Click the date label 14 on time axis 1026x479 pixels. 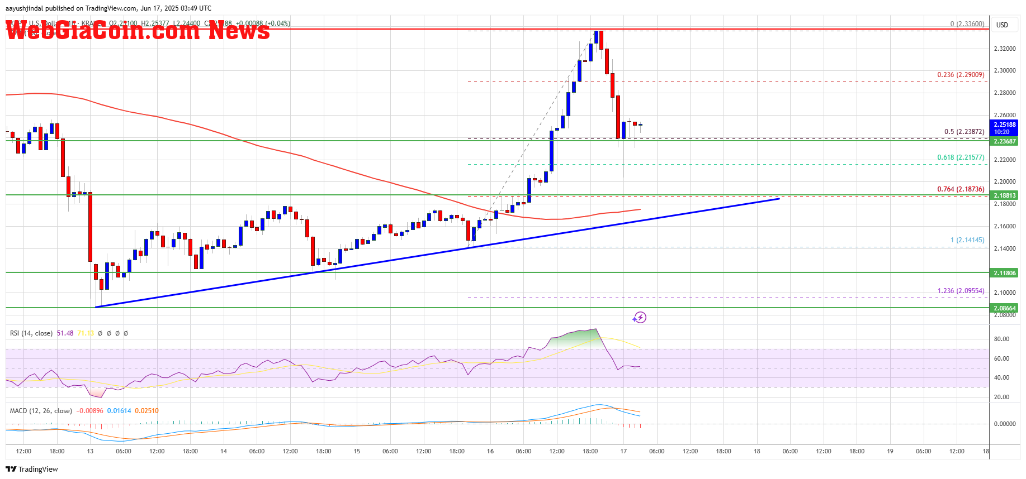point(224,451)
